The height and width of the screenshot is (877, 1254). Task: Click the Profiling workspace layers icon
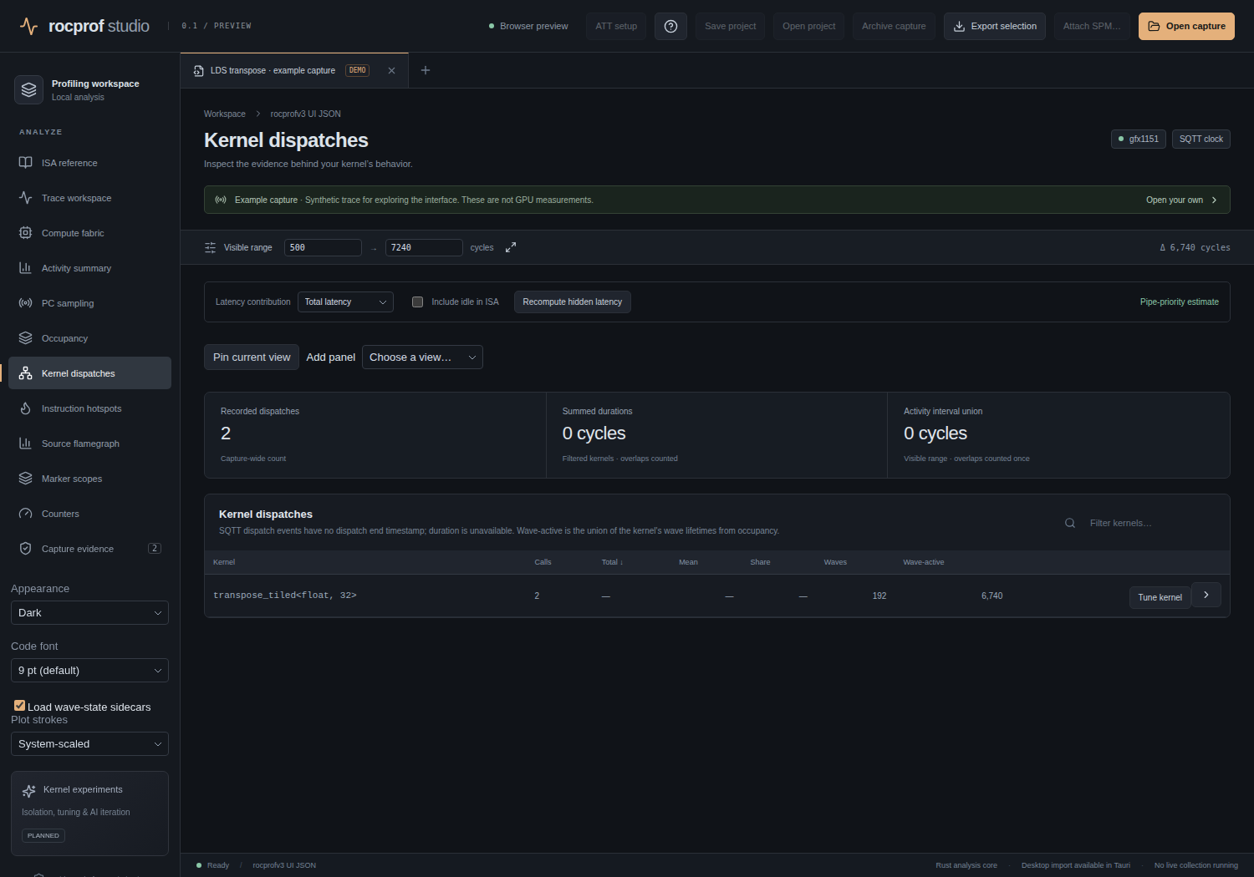pyautogui.click(x=29, y=89)
